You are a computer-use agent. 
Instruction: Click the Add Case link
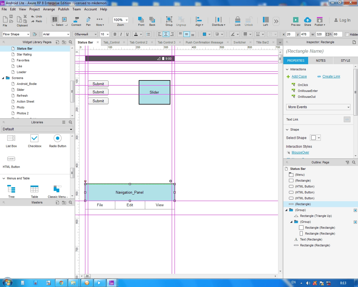[299, 77]
